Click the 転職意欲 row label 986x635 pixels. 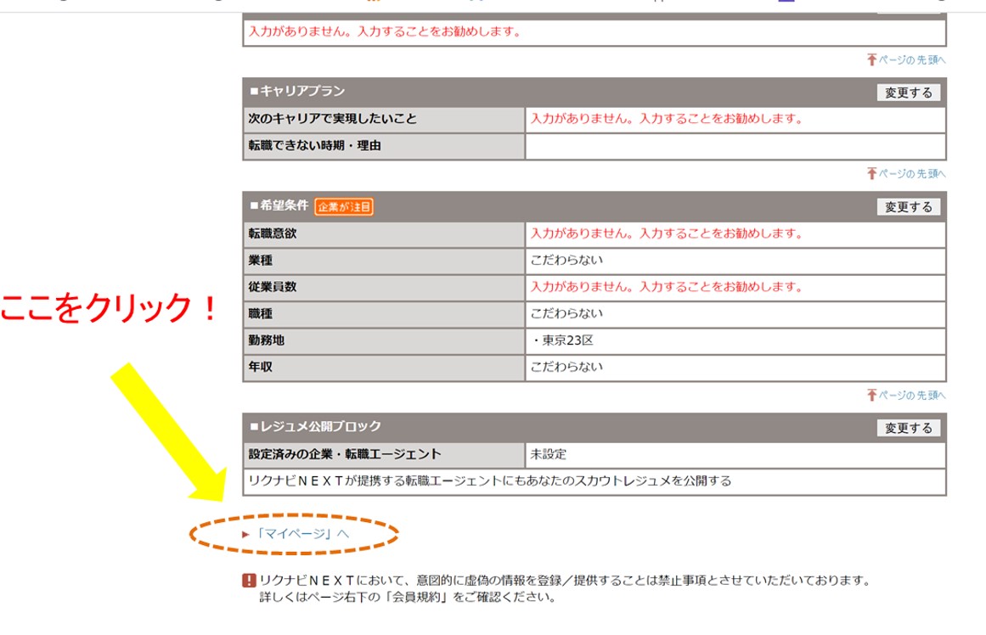click(384, 234)
